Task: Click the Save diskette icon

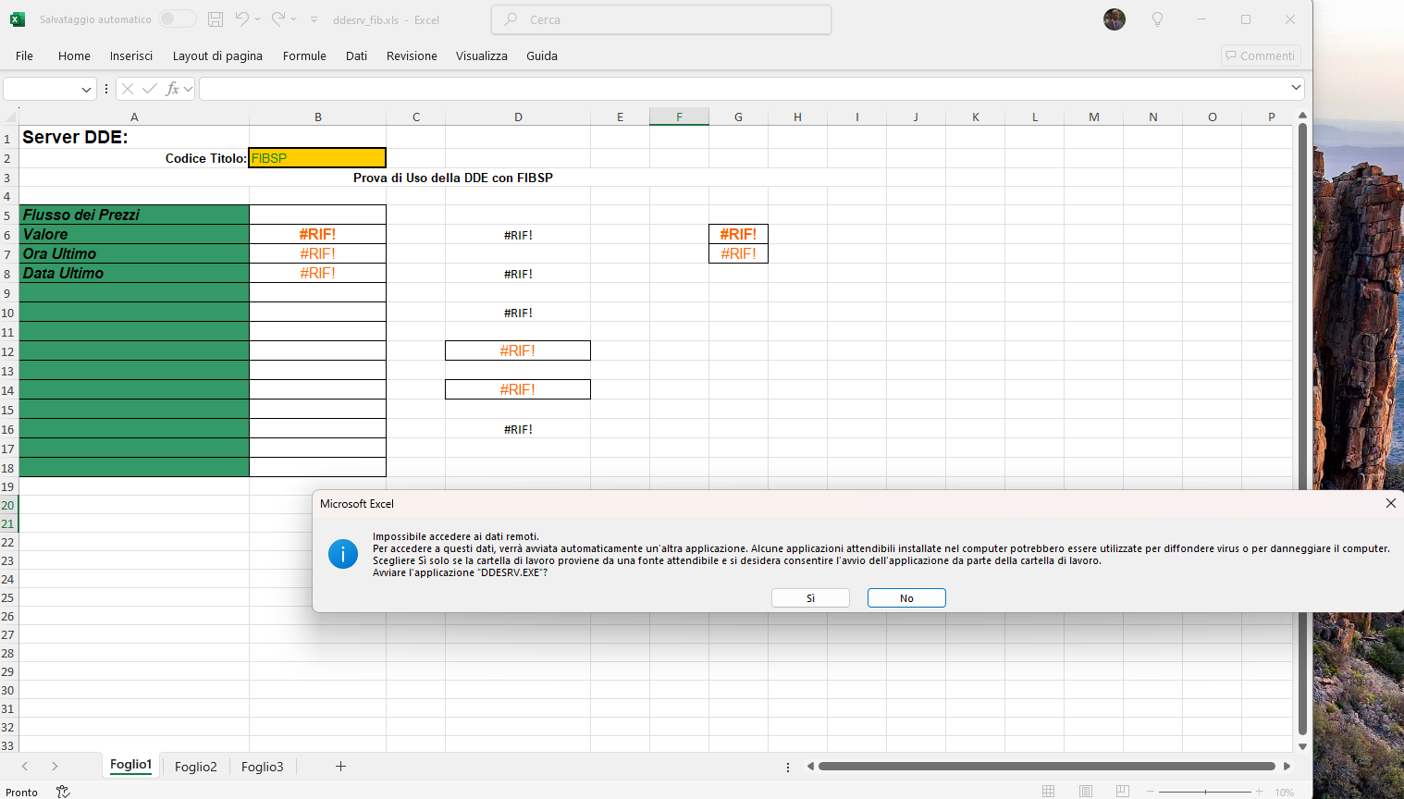Action: pos(216,19)
